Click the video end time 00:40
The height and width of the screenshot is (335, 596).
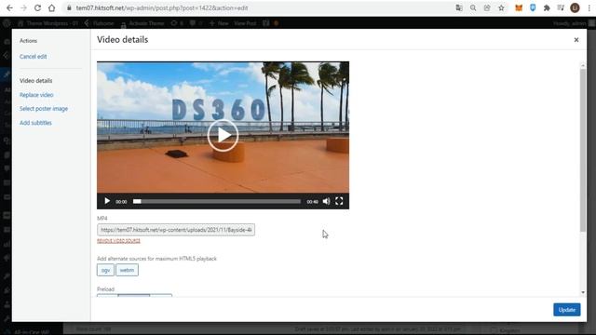[x=313, y=202]
